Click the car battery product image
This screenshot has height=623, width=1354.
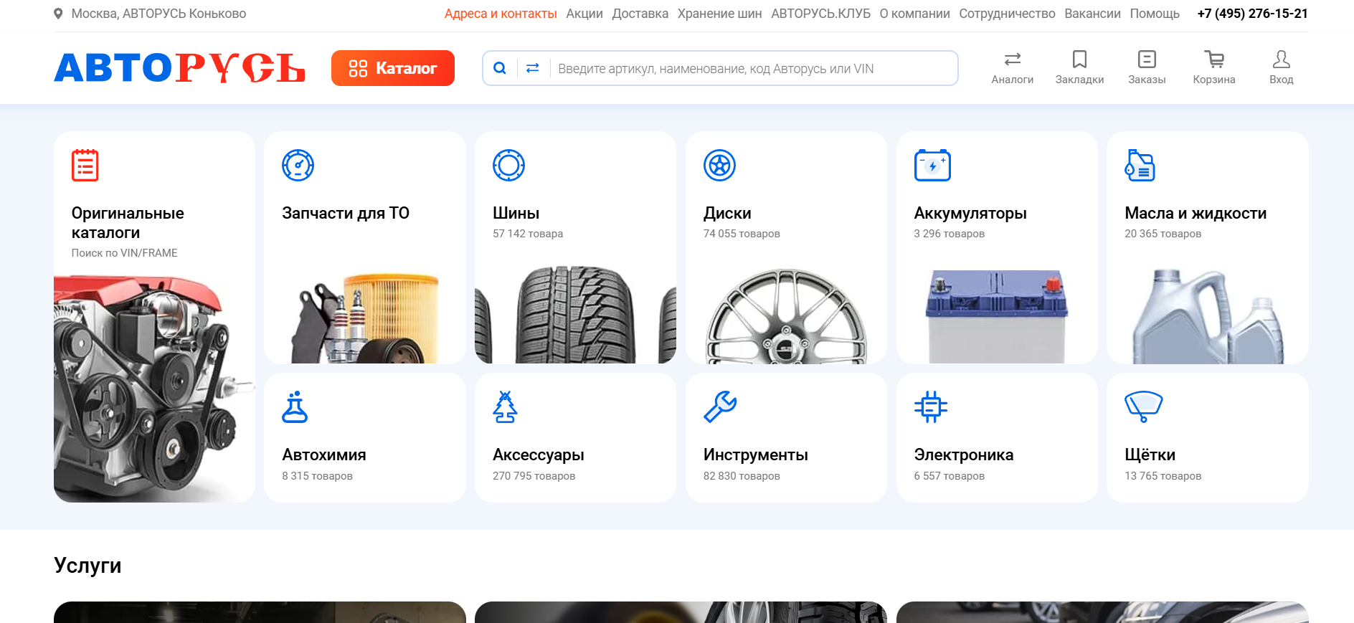(996, 316)
